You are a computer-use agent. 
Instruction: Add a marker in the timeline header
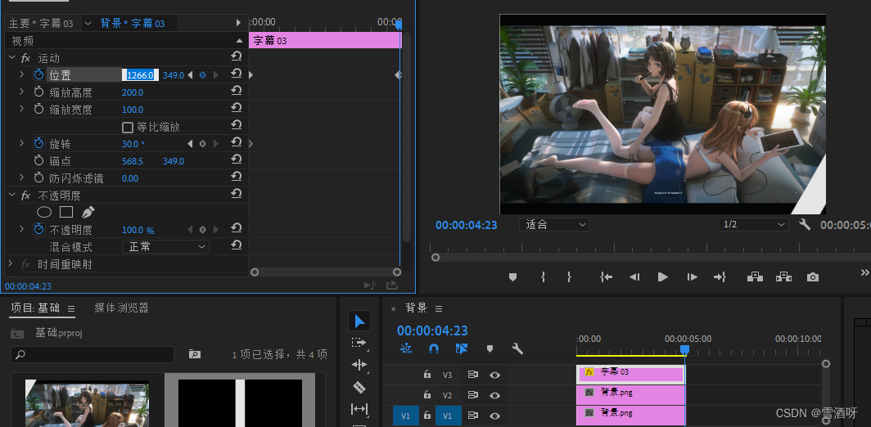(490, 348)
